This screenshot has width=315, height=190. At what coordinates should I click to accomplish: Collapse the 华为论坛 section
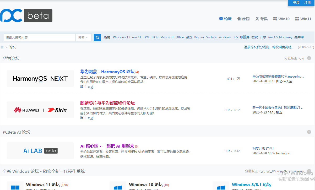click(309, 58)
